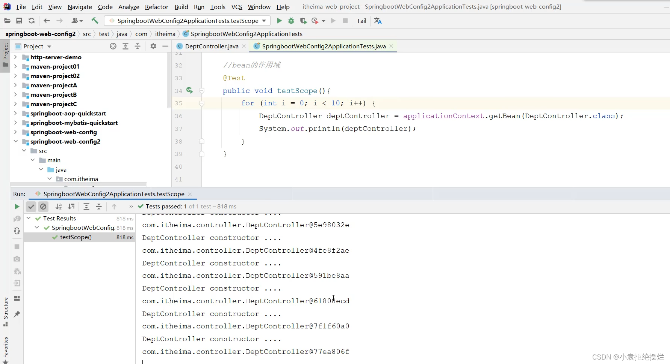Click Rerun failed tests icon in Run panel
The image size is (670, 364).
point(17,219)
